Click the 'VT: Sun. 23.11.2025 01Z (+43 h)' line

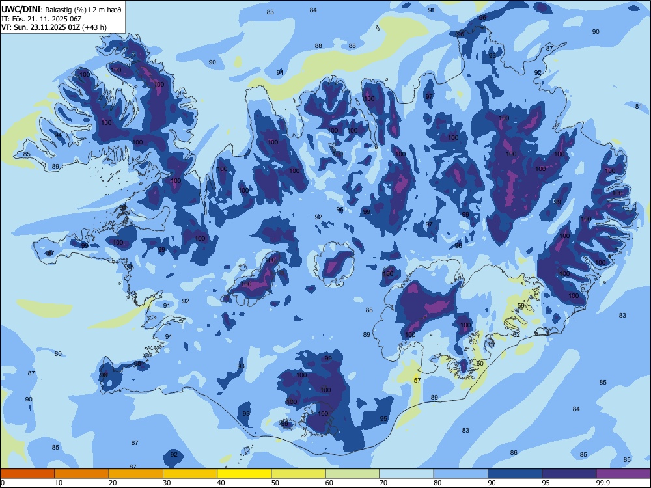coord(54,27)
